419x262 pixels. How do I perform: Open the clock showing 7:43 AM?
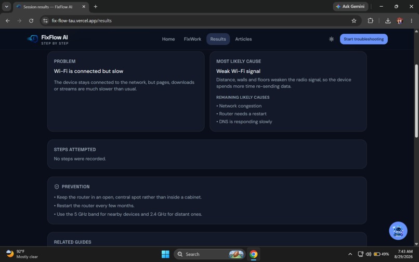(403, 254)
